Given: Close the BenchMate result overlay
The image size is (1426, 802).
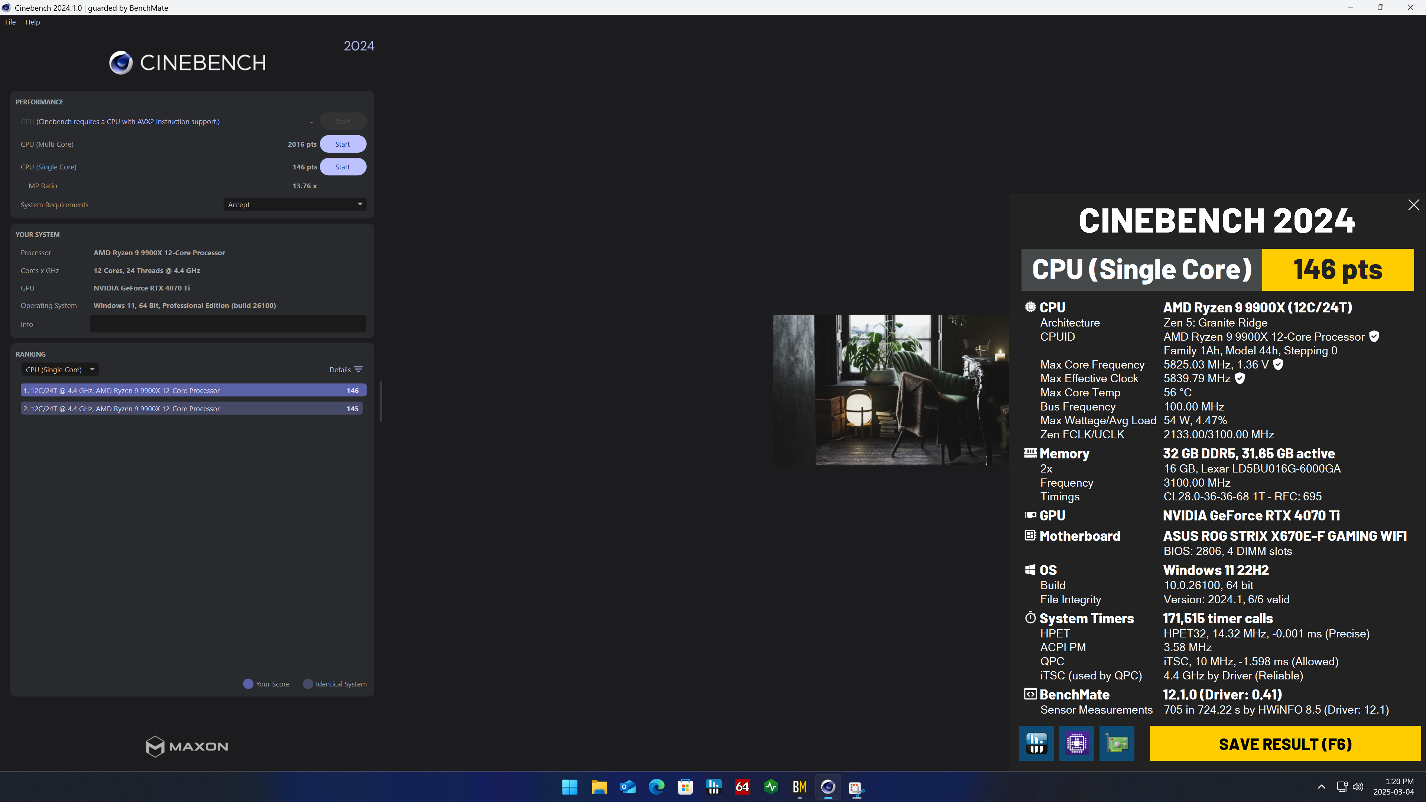Looking at the screenshot, I should (x=1413, y=205).
